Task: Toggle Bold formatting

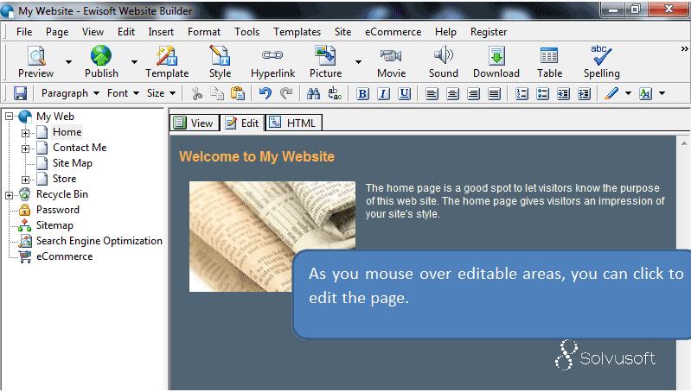Action: [x=362, y=94]
